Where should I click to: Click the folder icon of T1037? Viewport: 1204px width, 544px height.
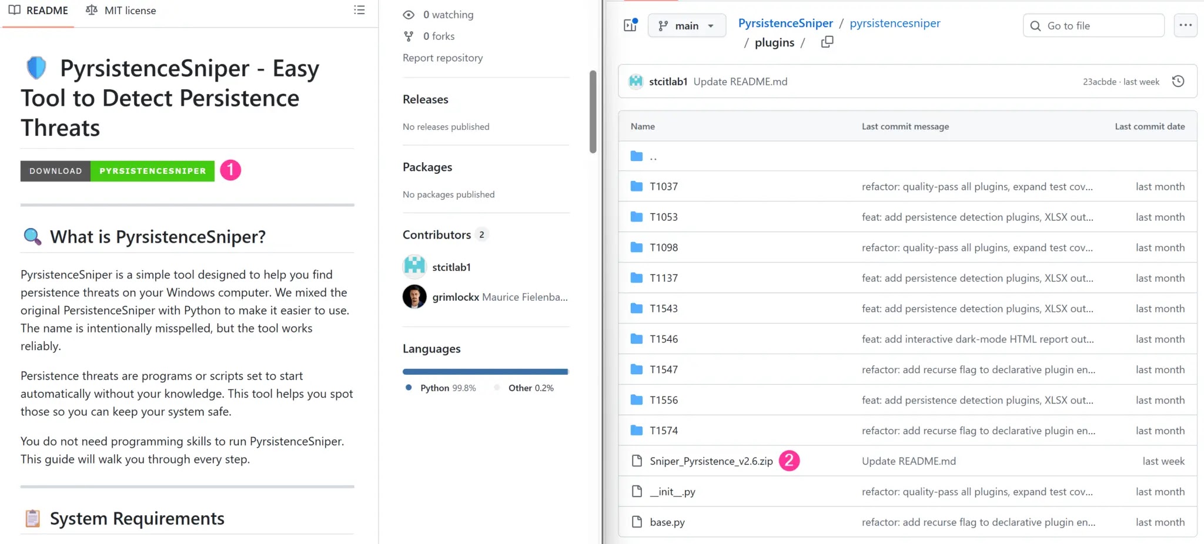(x=636, y=186)
